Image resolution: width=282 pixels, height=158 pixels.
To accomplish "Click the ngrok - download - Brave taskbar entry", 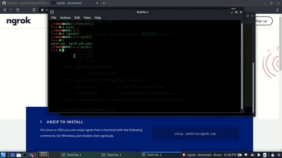I will click(202, 155).
